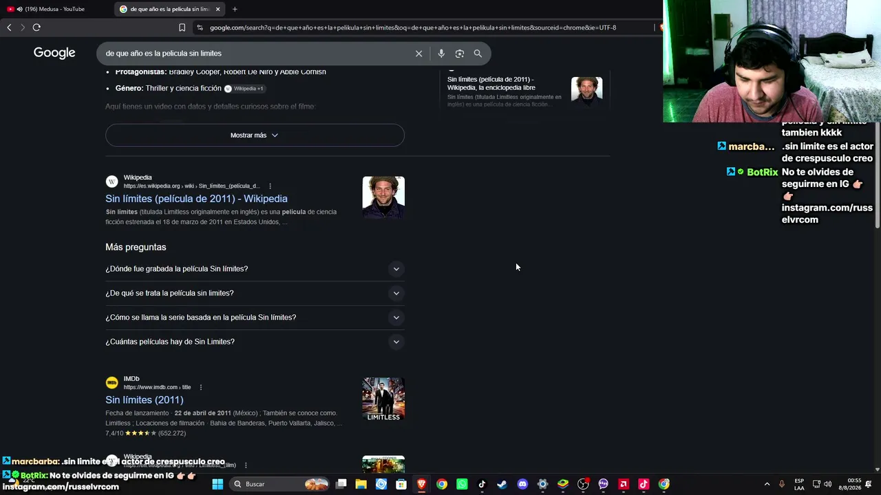Image resolution: width=881 pixels, height=495 pixels.
Task: Open Google Chrome from the taskbar
Action: [x=442, y=484]
